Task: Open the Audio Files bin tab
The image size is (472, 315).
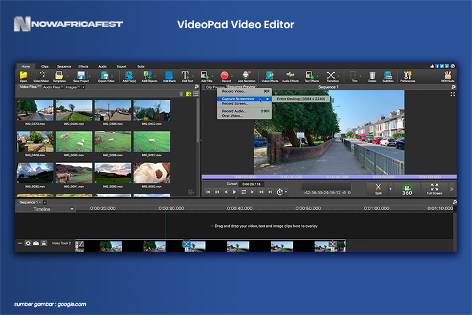Action: (52, 87)
